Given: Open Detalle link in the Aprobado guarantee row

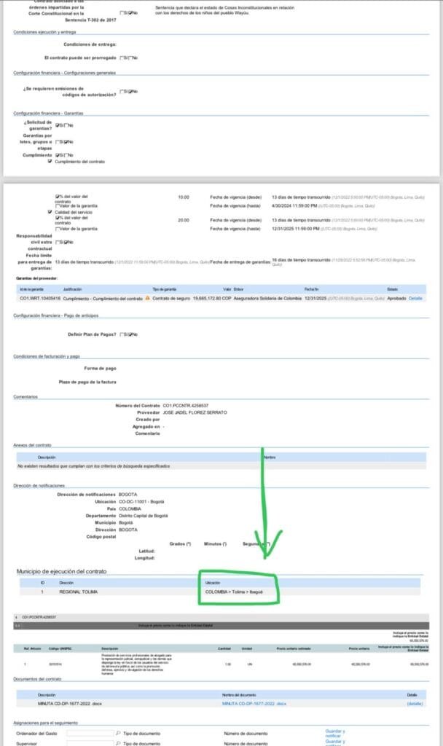Looking at the screenshot, I should tap(415, 298).
